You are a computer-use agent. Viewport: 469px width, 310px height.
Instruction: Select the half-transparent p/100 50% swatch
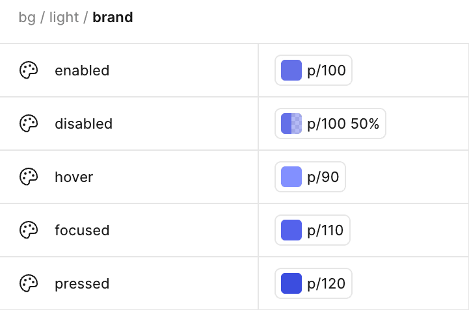point(291,123)
